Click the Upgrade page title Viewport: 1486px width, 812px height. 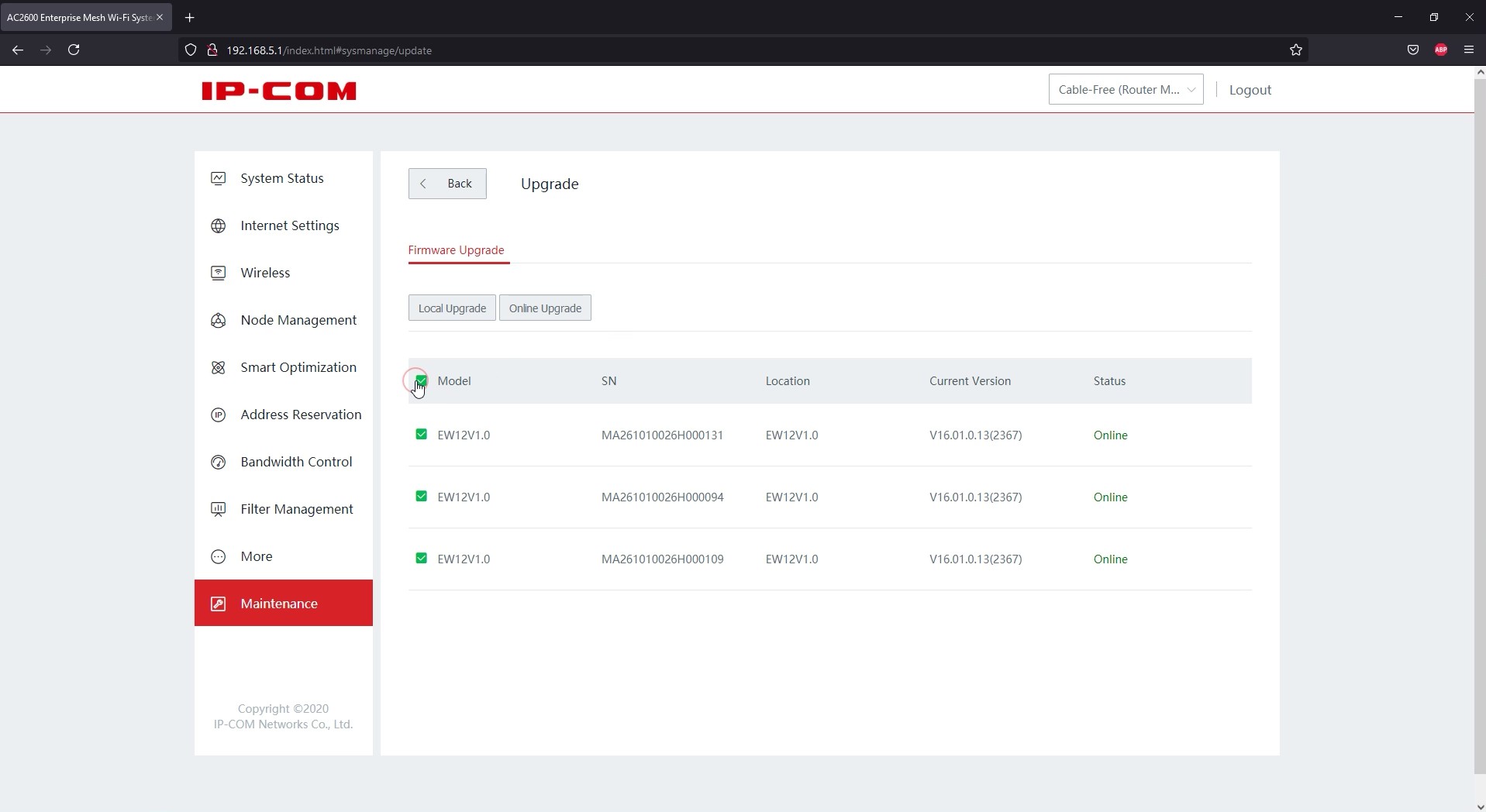[x=550, y=184]
